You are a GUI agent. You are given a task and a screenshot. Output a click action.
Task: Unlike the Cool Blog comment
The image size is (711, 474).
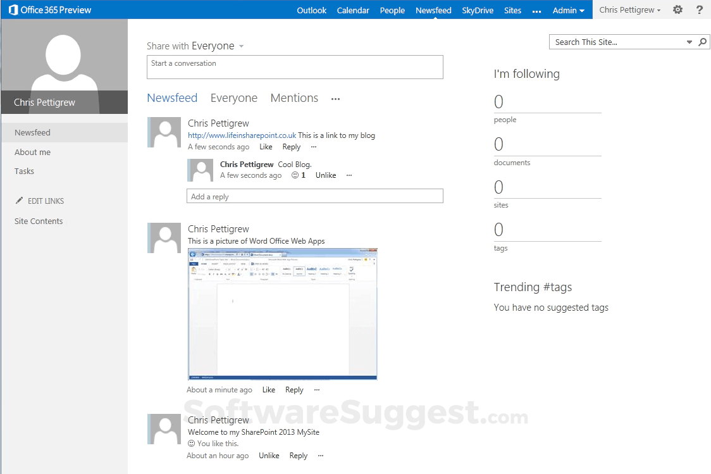(x=326, y=175)
